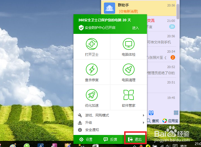Screen dimensions: 201x147
Task: Click the [你有新消息] notice in QQ
Action: [128, 11]
